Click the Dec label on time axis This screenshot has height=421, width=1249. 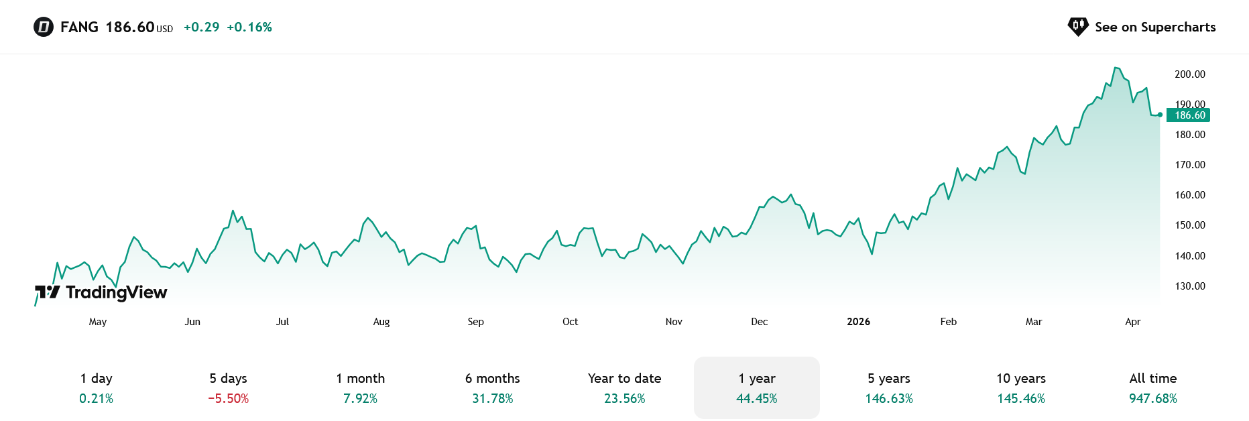(760, 322)
